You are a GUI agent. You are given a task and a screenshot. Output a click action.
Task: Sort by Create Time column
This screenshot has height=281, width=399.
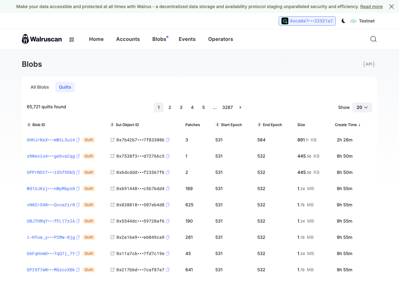coord(348,125)
